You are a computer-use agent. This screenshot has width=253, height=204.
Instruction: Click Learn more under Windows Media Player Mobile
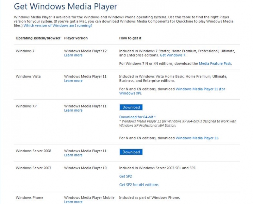(73, 202)
